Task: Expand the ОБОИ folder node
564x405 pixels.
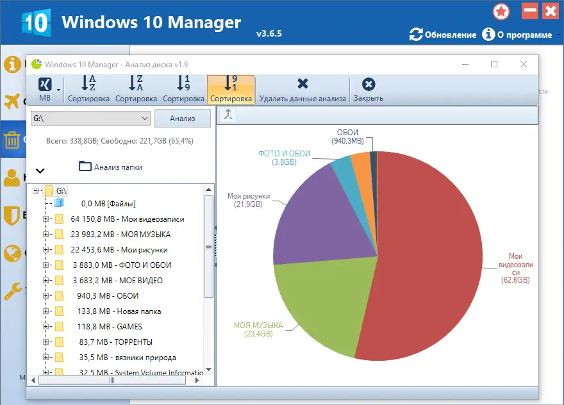Action: click(x=46, y=296)
